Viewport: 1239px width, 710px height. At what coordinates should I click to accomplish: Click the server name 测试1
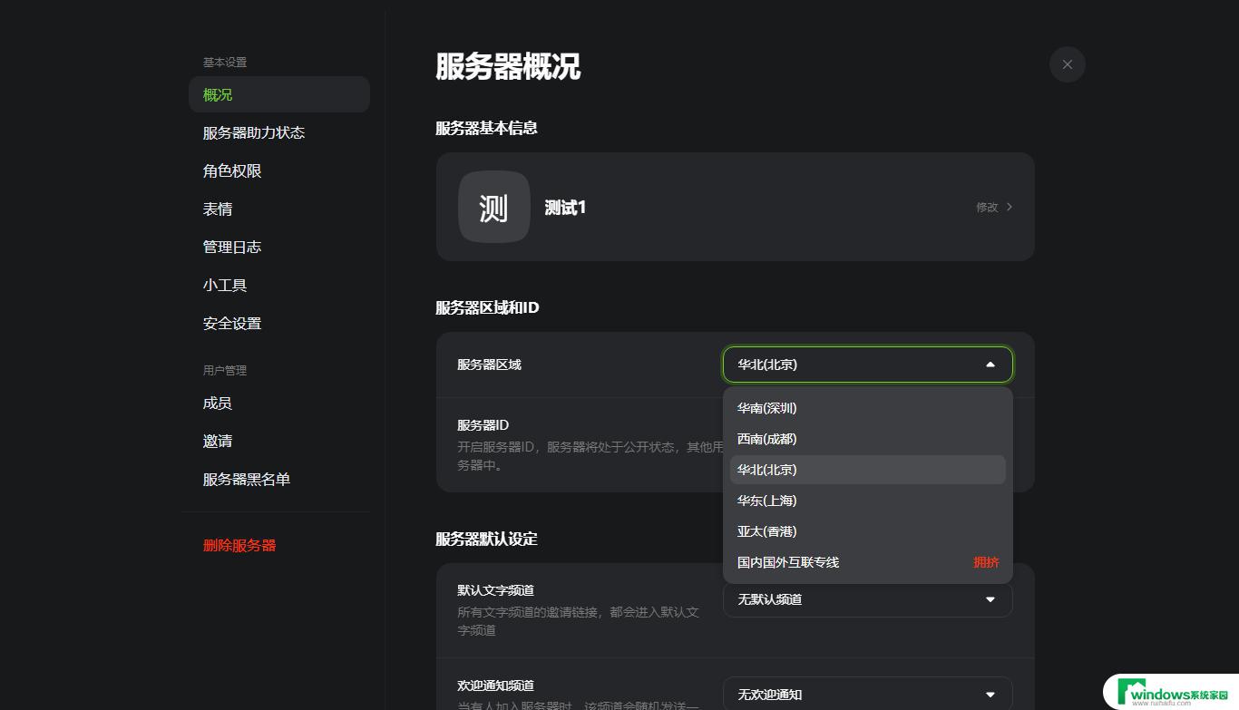click(x=565, y=208)
